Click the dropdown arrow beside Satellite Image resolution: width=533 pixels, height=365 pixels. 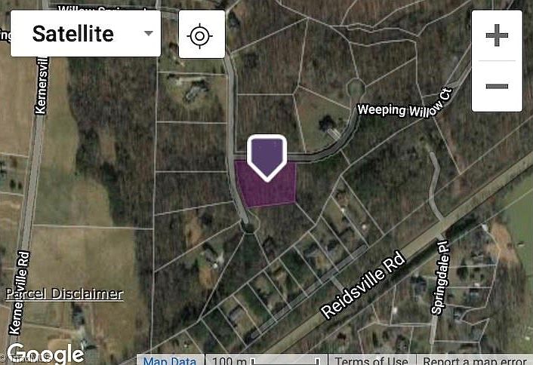(x=149, y=33)
